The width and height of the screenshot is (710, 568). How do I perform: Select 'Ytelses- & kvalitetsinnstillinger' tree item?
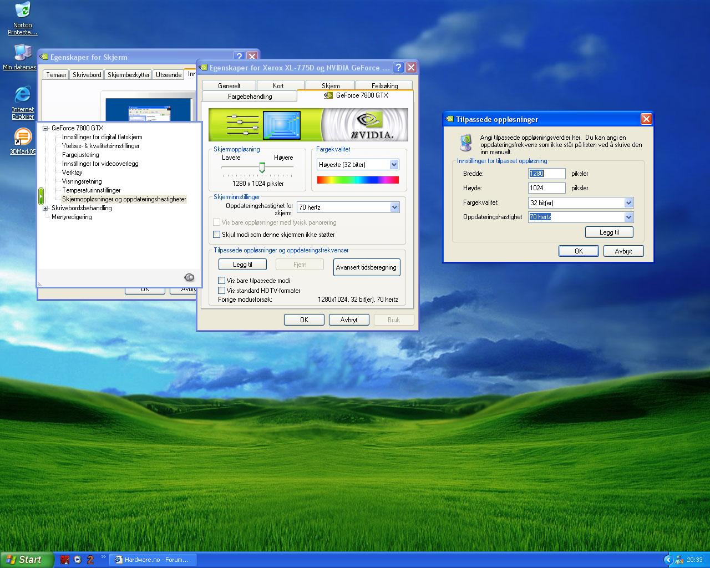[101, 146]
